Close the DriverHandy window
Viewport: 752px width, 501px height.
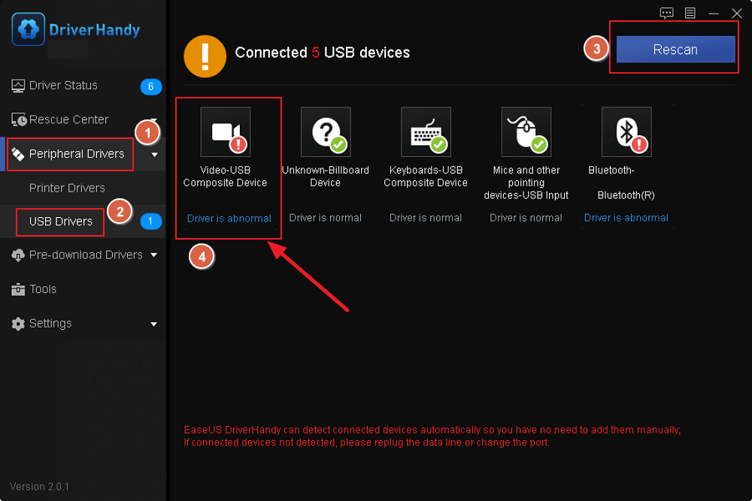[737, 14]
